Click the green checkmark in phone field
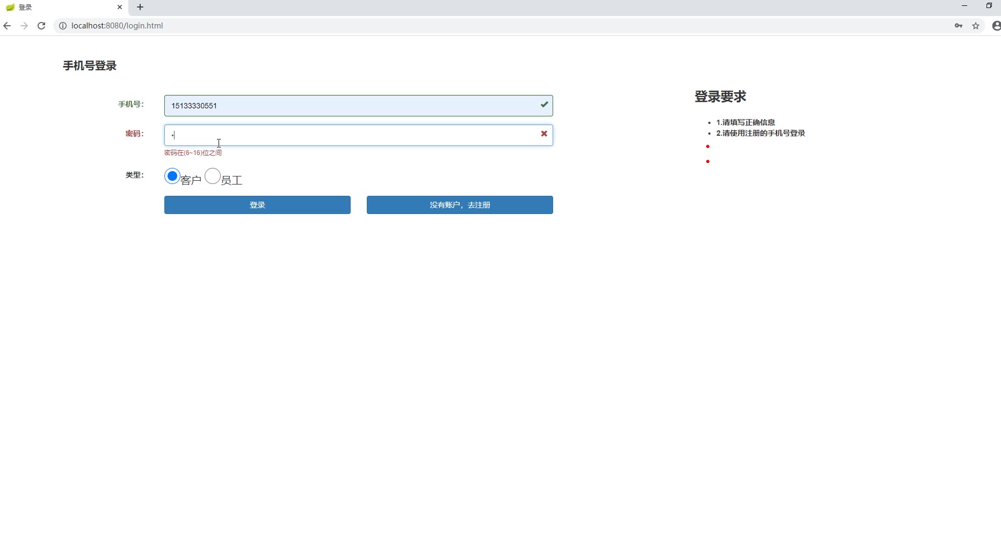 pos(544,105)
